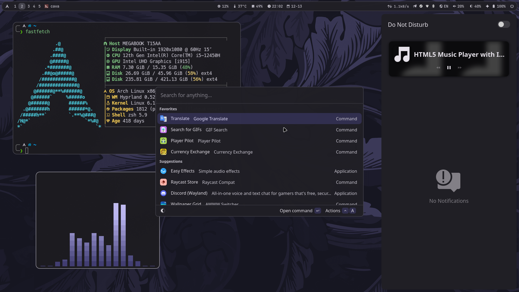Screen dimensions: 519x292
Task: Open Telegram tray icon
Action: pos(415,6)
